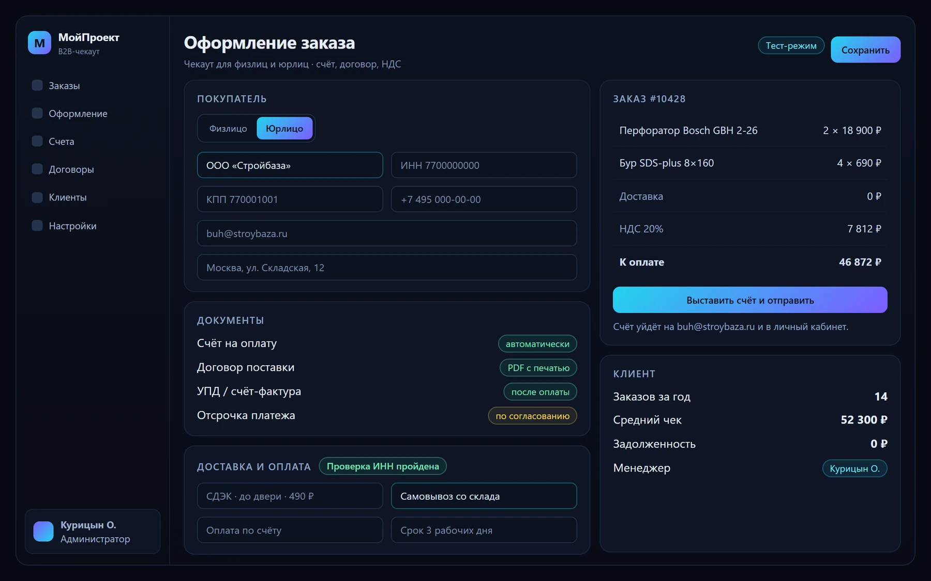Click the Бур SDS-plus 8×160 line
Screen dimensions: 931x581
point(750,163)
